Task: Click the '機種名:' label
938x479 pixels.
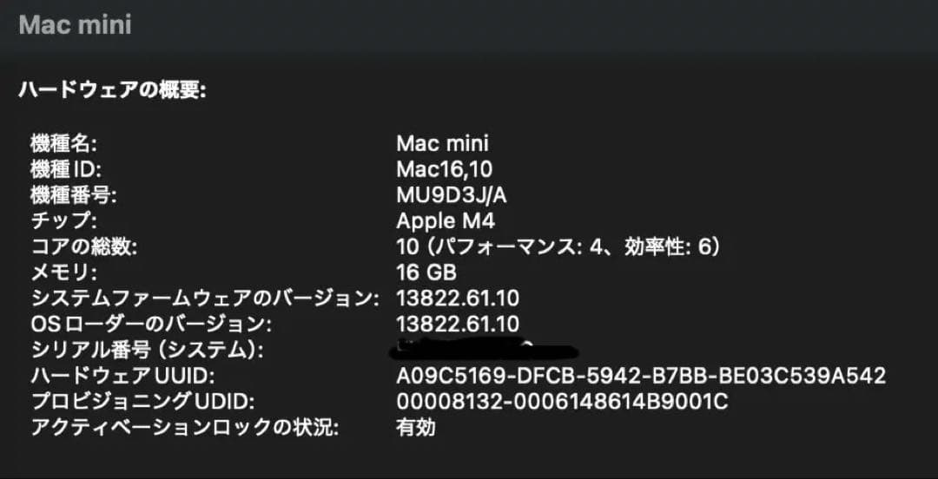Action: [63, 143]
